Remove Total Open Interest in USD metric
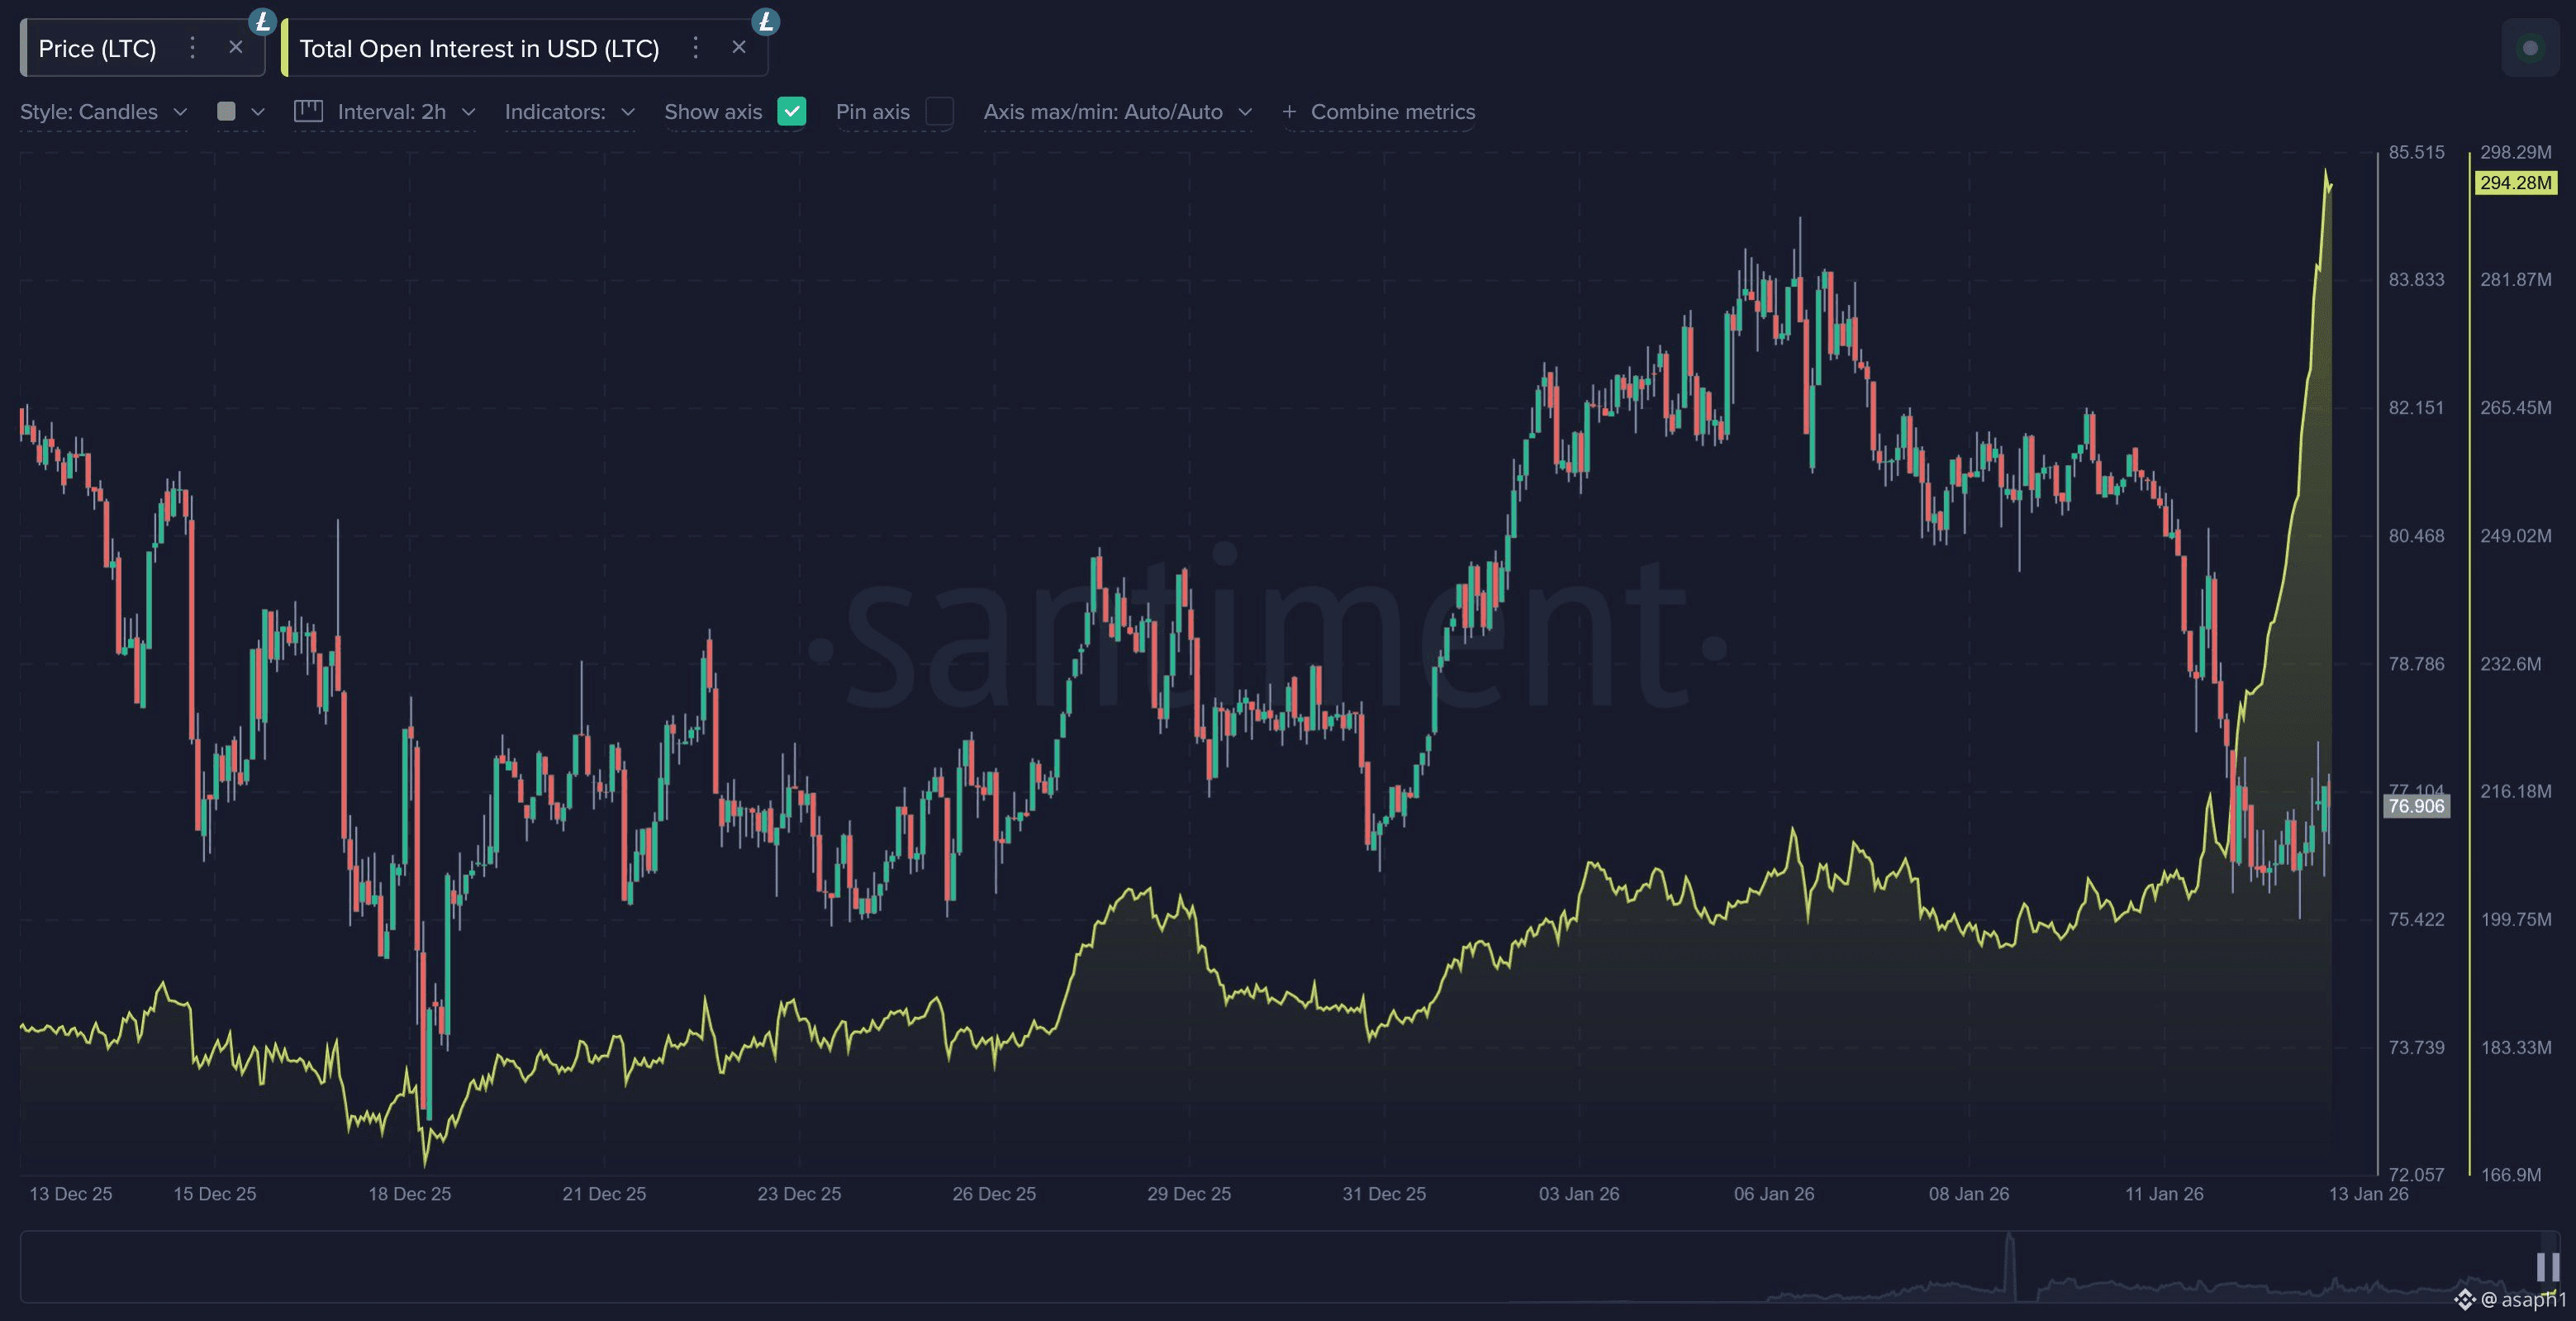This screenshot has width=2576, height=1321. (x=739, y=47)
